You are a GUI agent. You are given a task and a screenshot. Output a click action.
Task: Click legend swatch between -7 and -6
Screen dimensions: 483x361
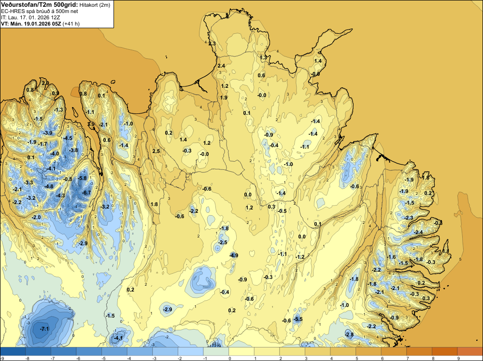point(64,351)
